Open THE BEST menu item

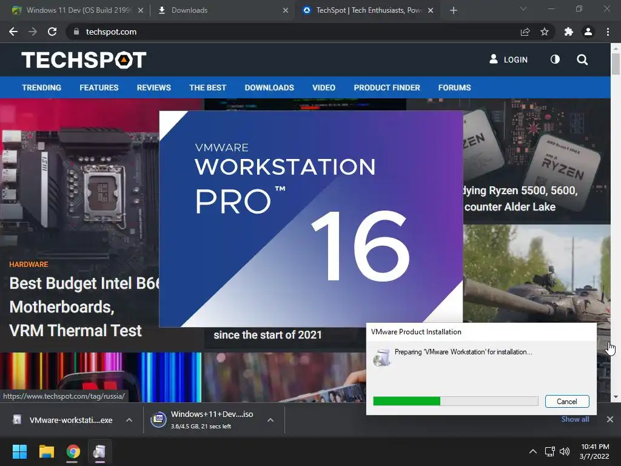pos(207,87)
